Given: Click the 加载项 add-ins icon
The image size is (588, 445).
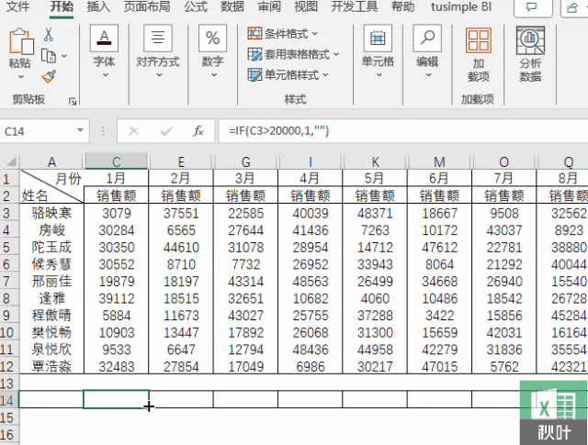Looking at the screenshot, I should coord(478,39).
